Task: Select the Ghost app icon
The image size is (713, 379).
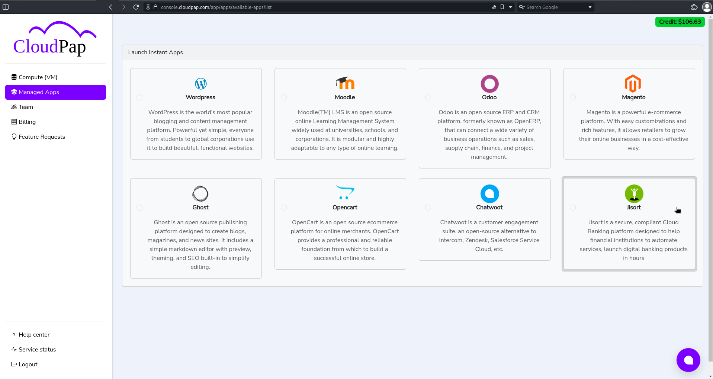Action: pos(200,193)
